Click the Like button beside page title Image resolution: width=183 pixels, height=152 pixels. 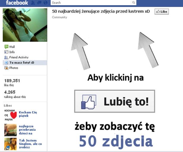pos(162,12)
